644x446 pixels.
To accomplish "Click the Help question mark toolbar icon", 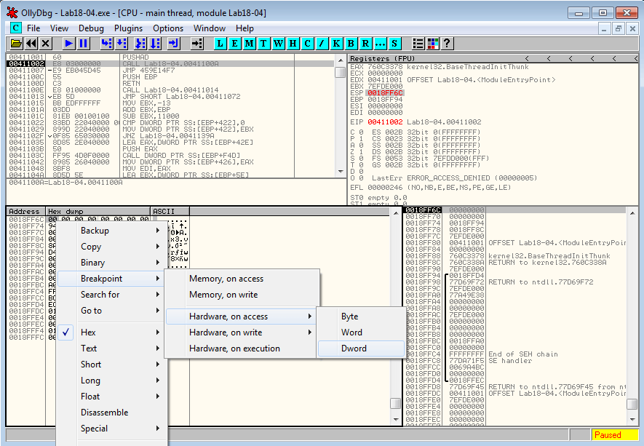I will (447, 44).
